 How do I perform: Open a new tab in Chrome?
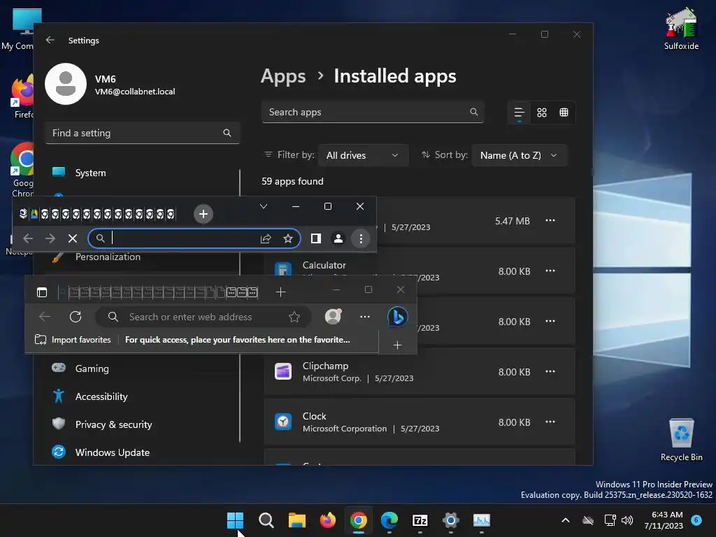coord(203,214)
